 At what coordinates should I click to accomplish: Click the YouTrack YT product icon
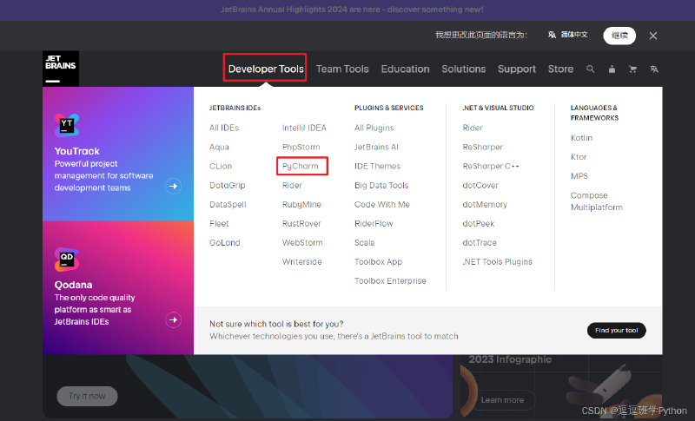(x=67, y=126)
